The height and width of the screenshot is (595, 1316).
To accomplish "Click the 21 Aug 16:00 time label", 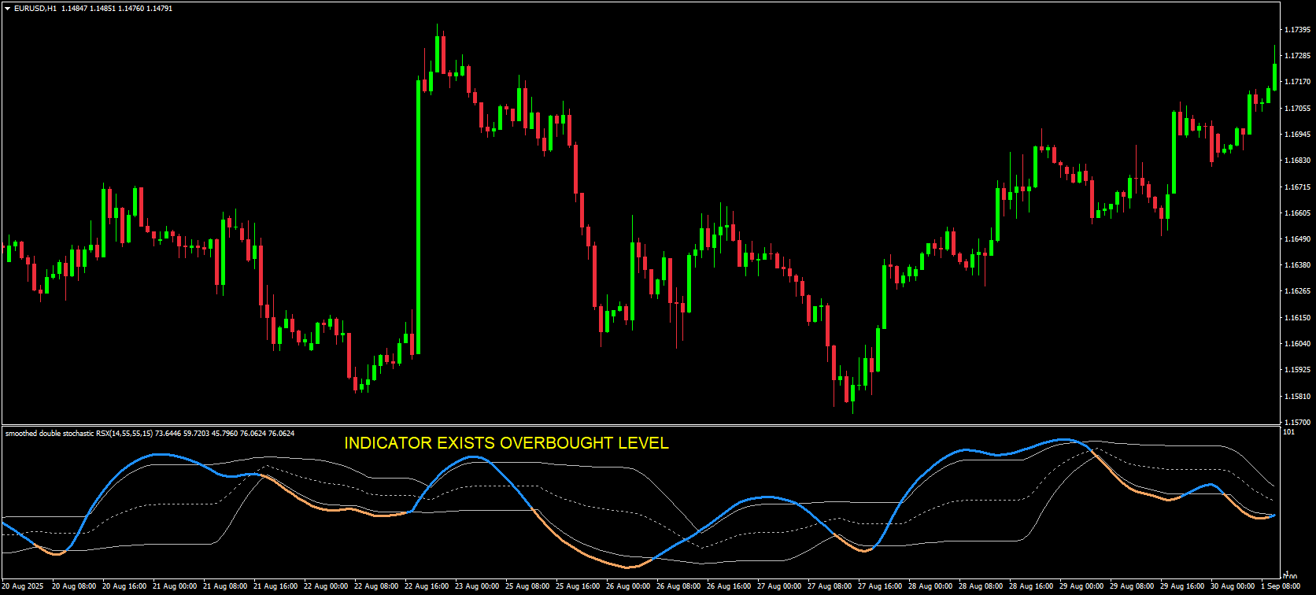I will (275, 586).
